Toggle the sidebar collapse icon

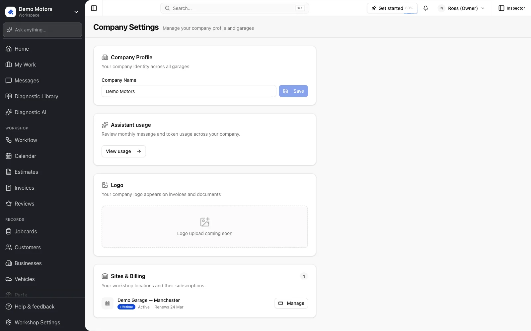[94, 8]
